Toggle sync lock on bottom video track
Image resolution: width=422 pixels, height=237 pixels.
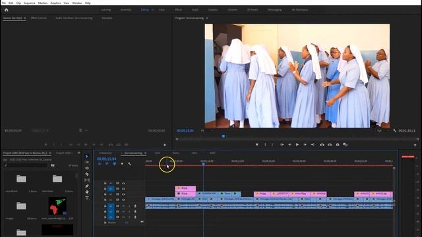(117, 199)
